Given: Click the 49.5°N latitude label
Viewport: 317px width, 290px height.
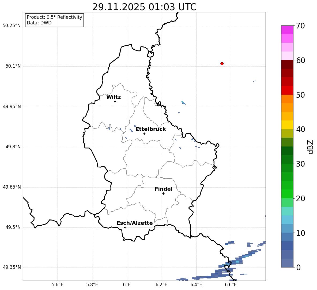Looking at the screenshot, I should (13, 227).
